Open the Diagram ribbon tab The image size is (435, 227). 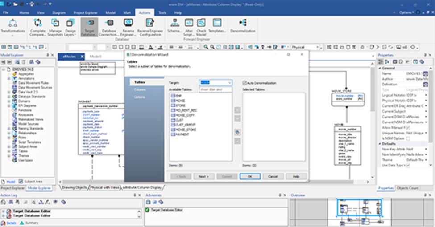(59, 13)
